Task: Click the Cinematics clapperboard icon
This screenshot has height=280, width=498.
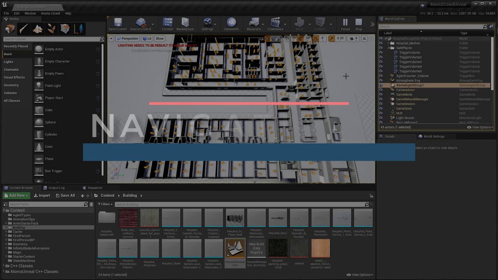Action: tap(275, 24)
